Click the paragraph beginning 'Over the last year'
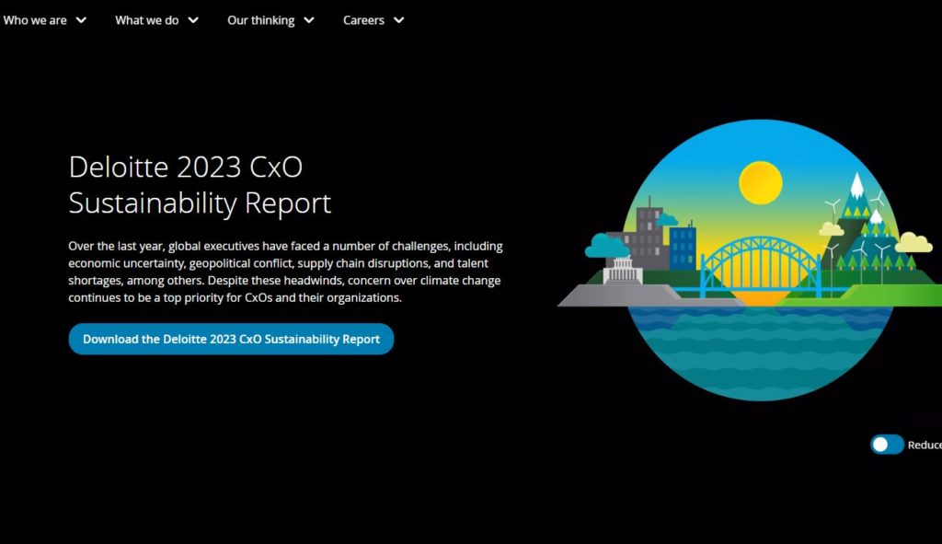 pyautogui.click(x=285, y=272)
